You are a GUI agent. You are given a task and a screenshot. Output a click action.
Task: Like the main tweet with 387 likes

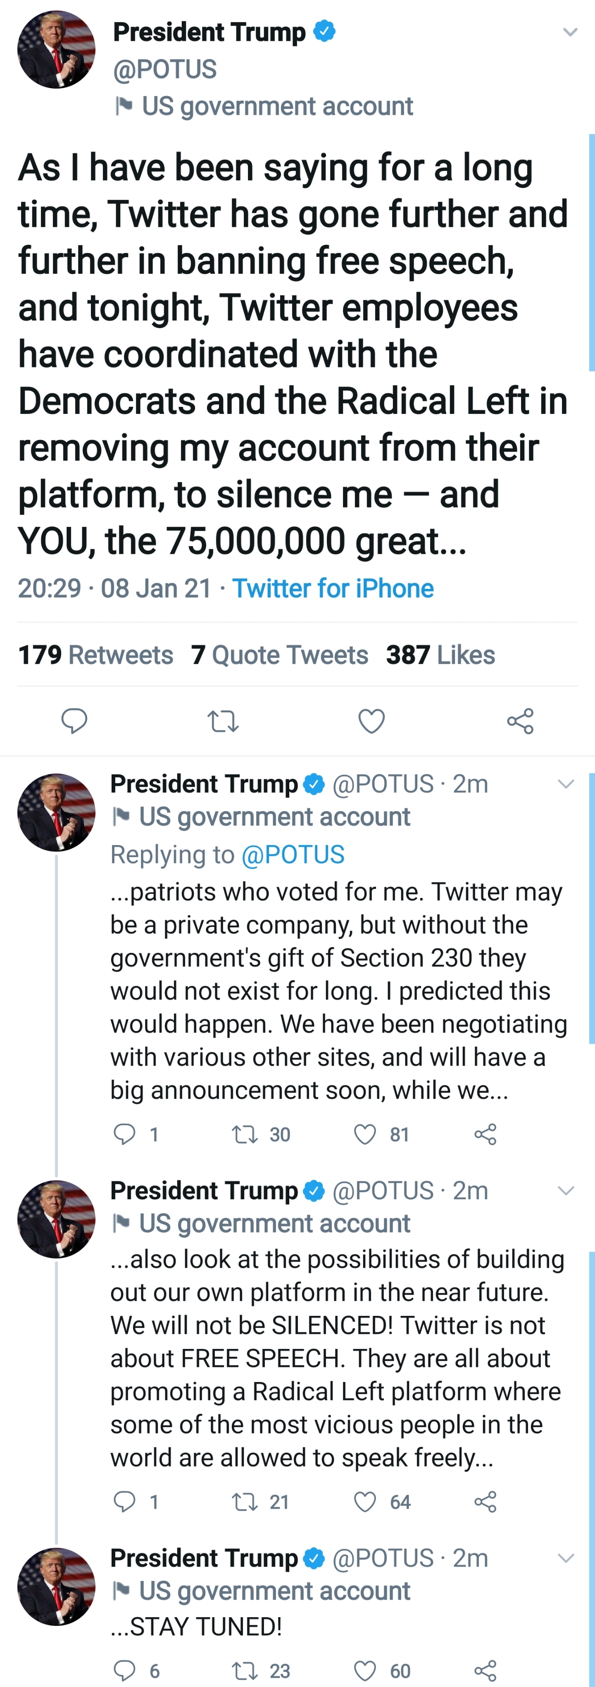click(371, 722)
